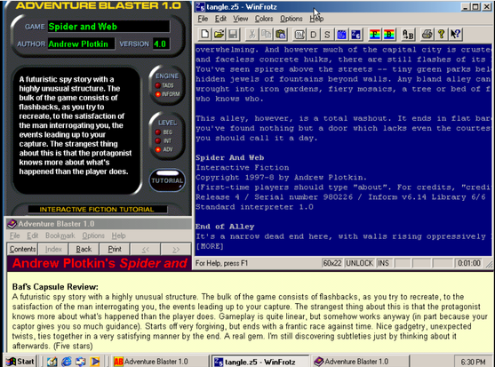Open the Edit menu in WinFrotz
Viewport: 495px width, 367px height.
tap(220, 19)
